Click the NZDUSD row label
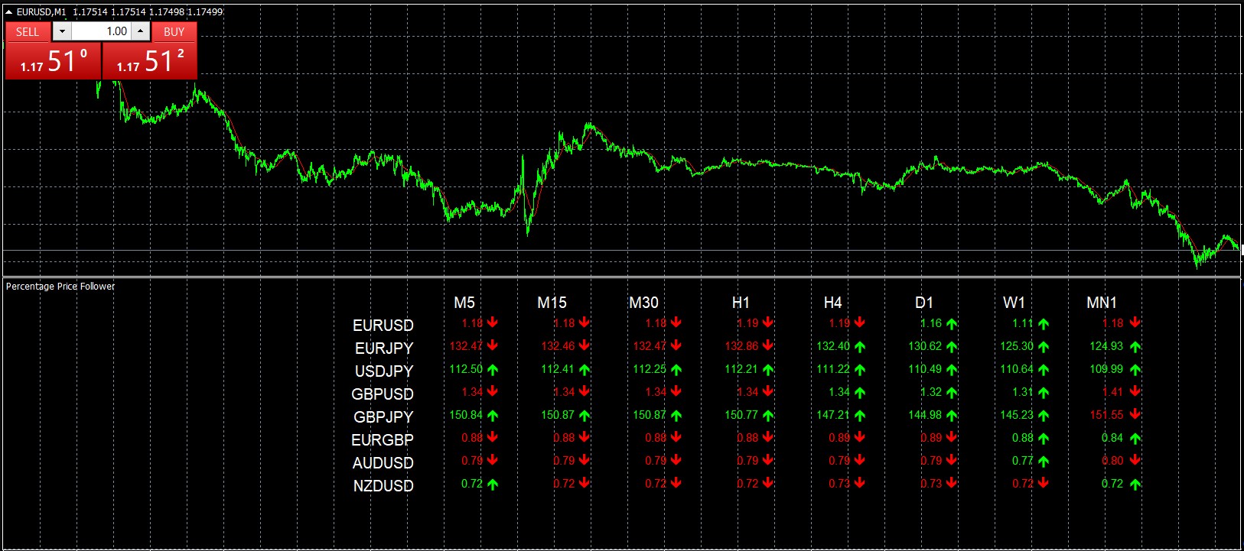This screenshot has width=1244, height=551. pos(383,486)
